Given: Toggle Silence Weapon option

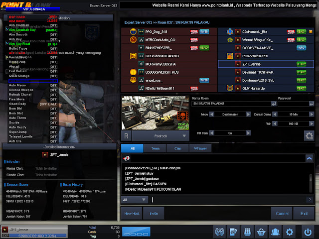Looking at the screenshot, I should click(33, 90).
